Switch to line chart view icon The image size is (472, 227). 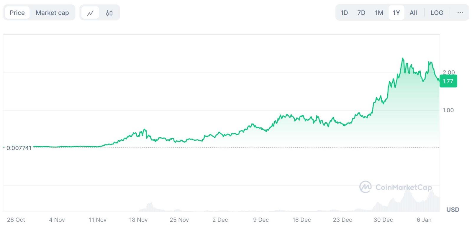[90, 13]
